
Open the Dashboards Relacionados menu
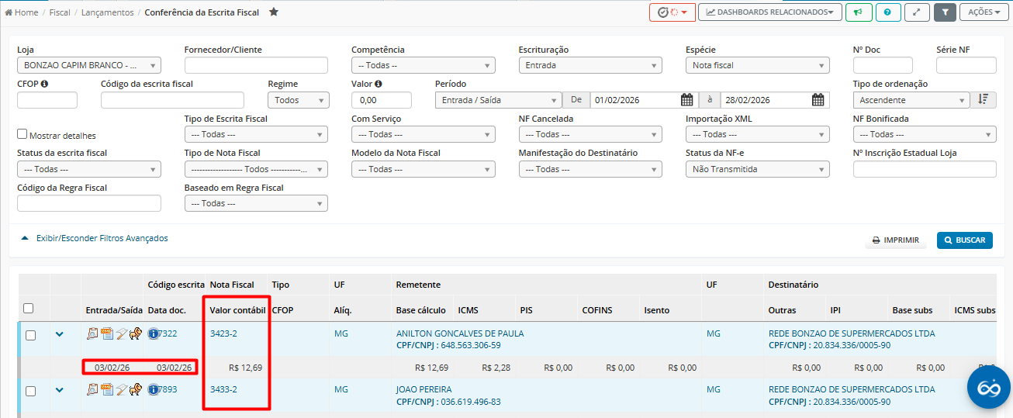click(770, 12)
